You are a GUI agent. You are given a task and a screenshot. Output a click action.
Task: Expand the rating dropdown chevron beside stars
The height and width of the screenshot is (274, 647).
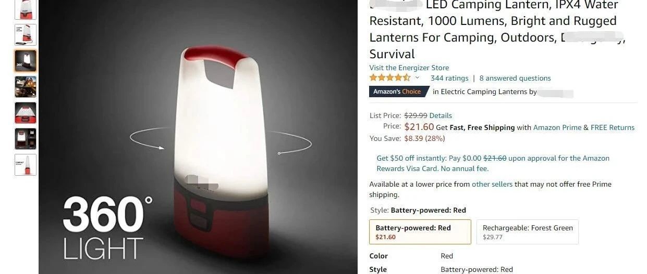pyautogui.click(x=417, y=78)
